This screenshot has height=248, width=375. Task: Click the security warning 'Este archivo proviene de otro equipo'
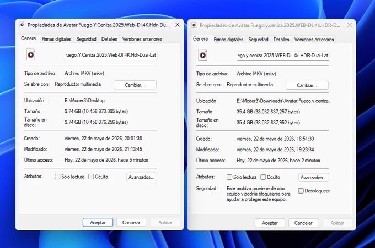(259, 194)
